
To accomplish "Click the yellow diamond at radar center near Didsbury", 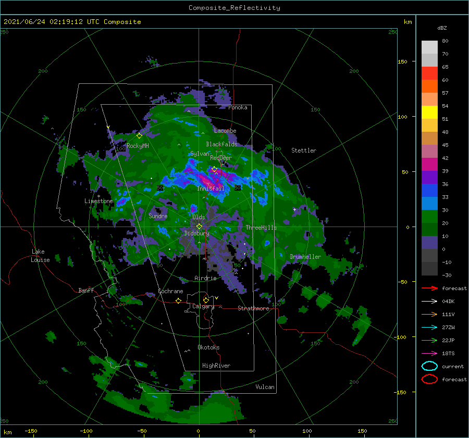I will [x=199, y=227].
